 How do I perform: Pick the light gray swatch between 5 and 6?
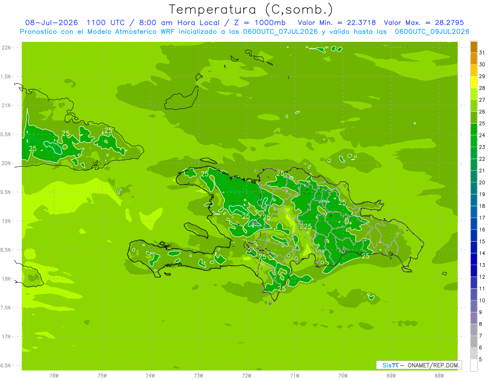474,353
